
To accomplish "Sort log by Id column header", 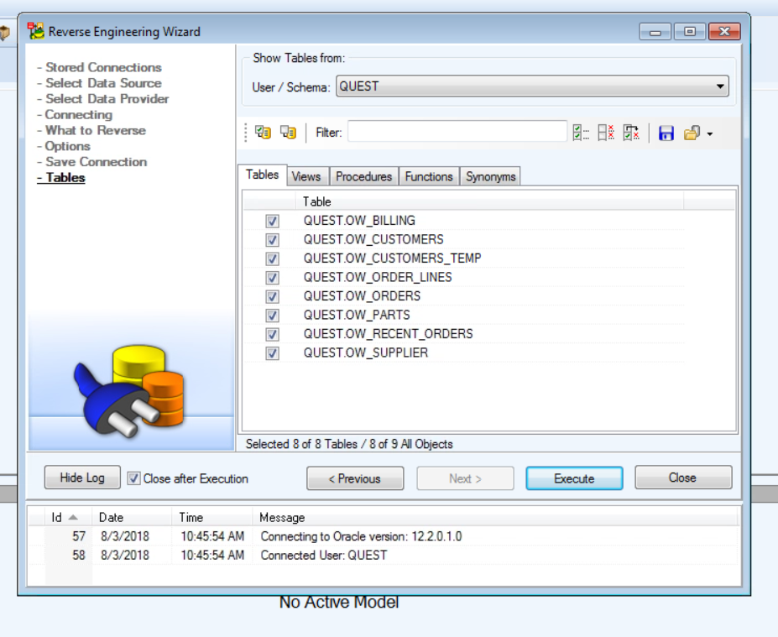I will tap(68, 518).
